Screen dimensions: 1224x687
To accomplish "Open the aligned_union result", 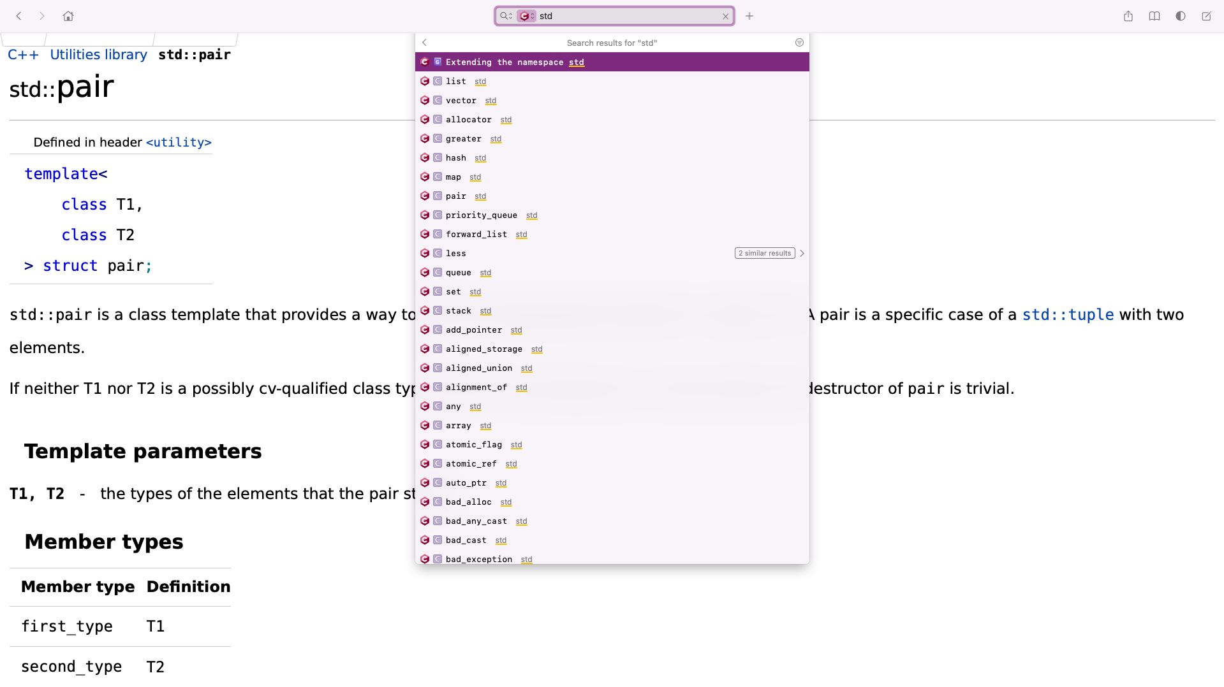I will click(612, 368).
